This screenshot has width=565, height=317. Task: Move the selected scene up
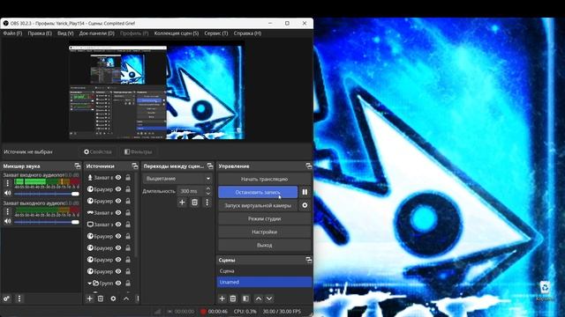pos(259,299)
